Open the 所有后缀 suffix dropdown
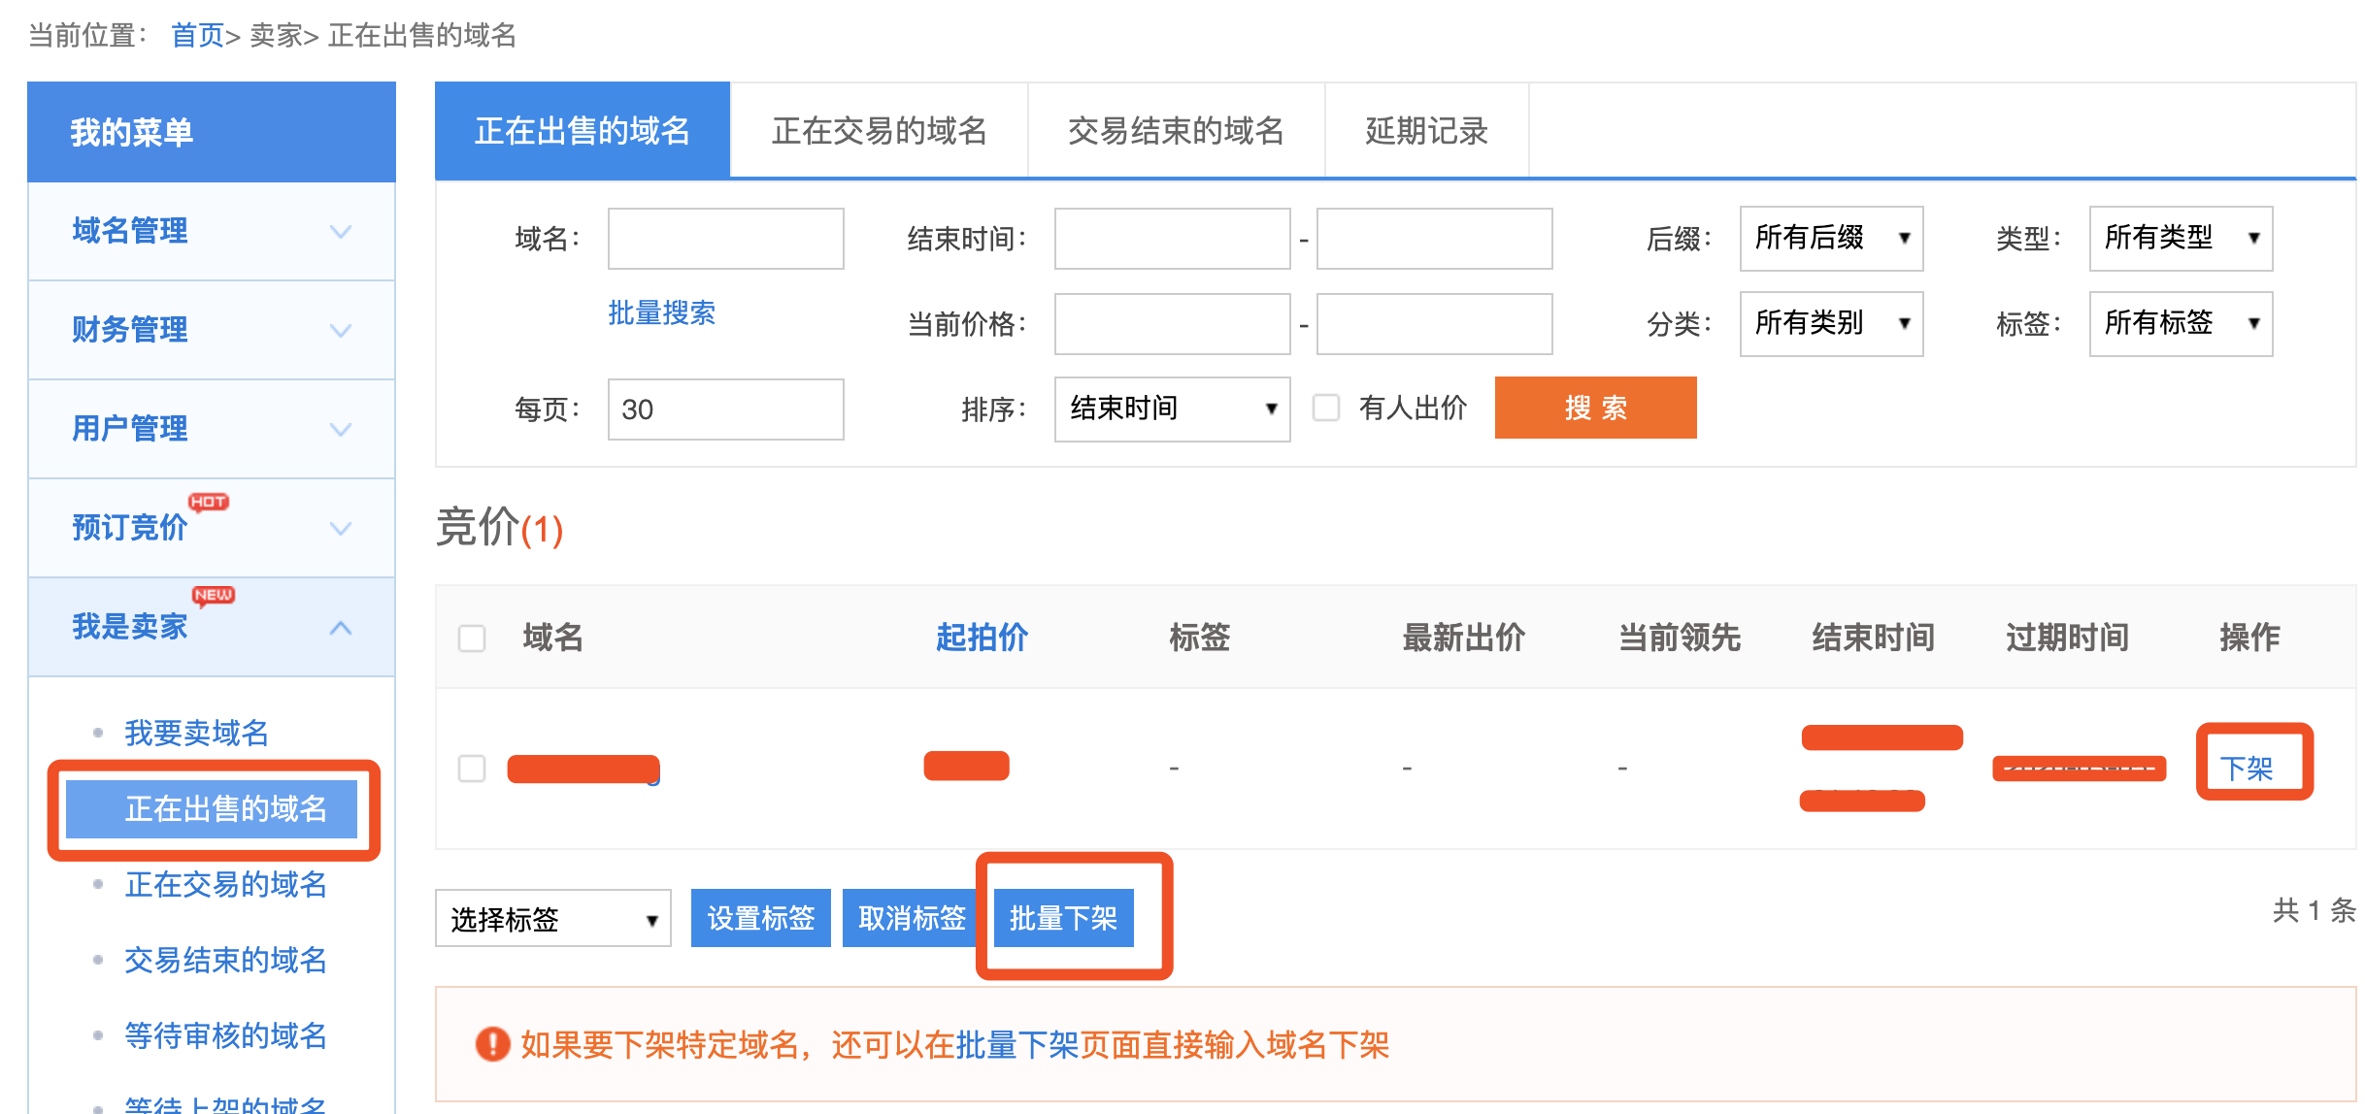This screenshot has width=2365, height=1114. (1831, 238)
